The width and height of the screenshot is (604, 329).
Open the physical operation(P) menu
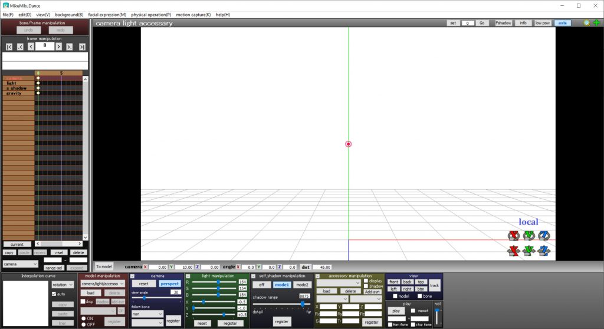[151, 15]
